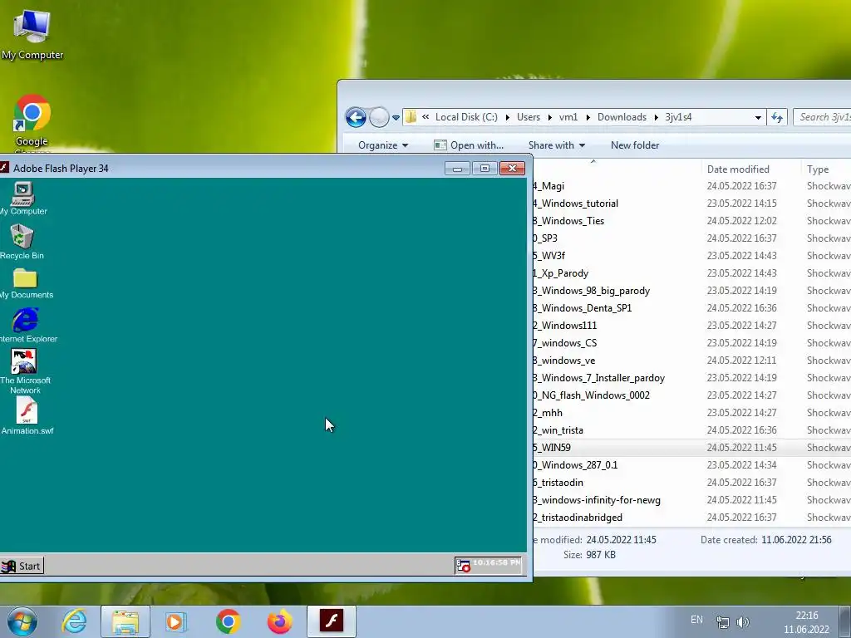The image size is (851, 638).
Task: Click Adobe Flash Player taskbar button
Action: [332, 621]
